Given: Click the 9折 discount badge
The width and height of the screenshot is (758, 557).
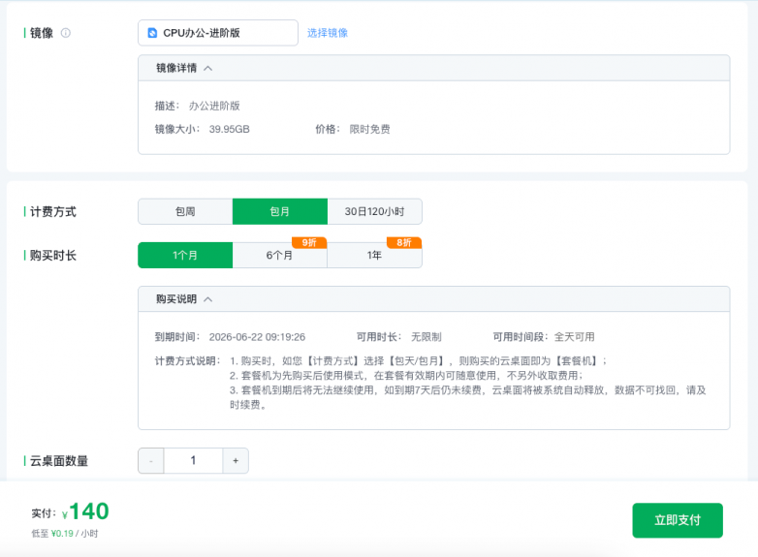Looking at the screenshot, I should pos(309,242).
